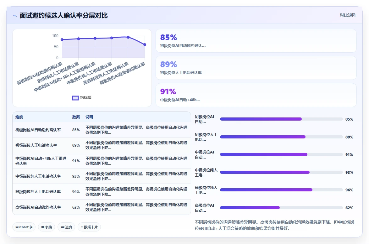This screenshot has height=244, width=369.
Task: Click the 89% progress bar
Action: tap(281, 137)
